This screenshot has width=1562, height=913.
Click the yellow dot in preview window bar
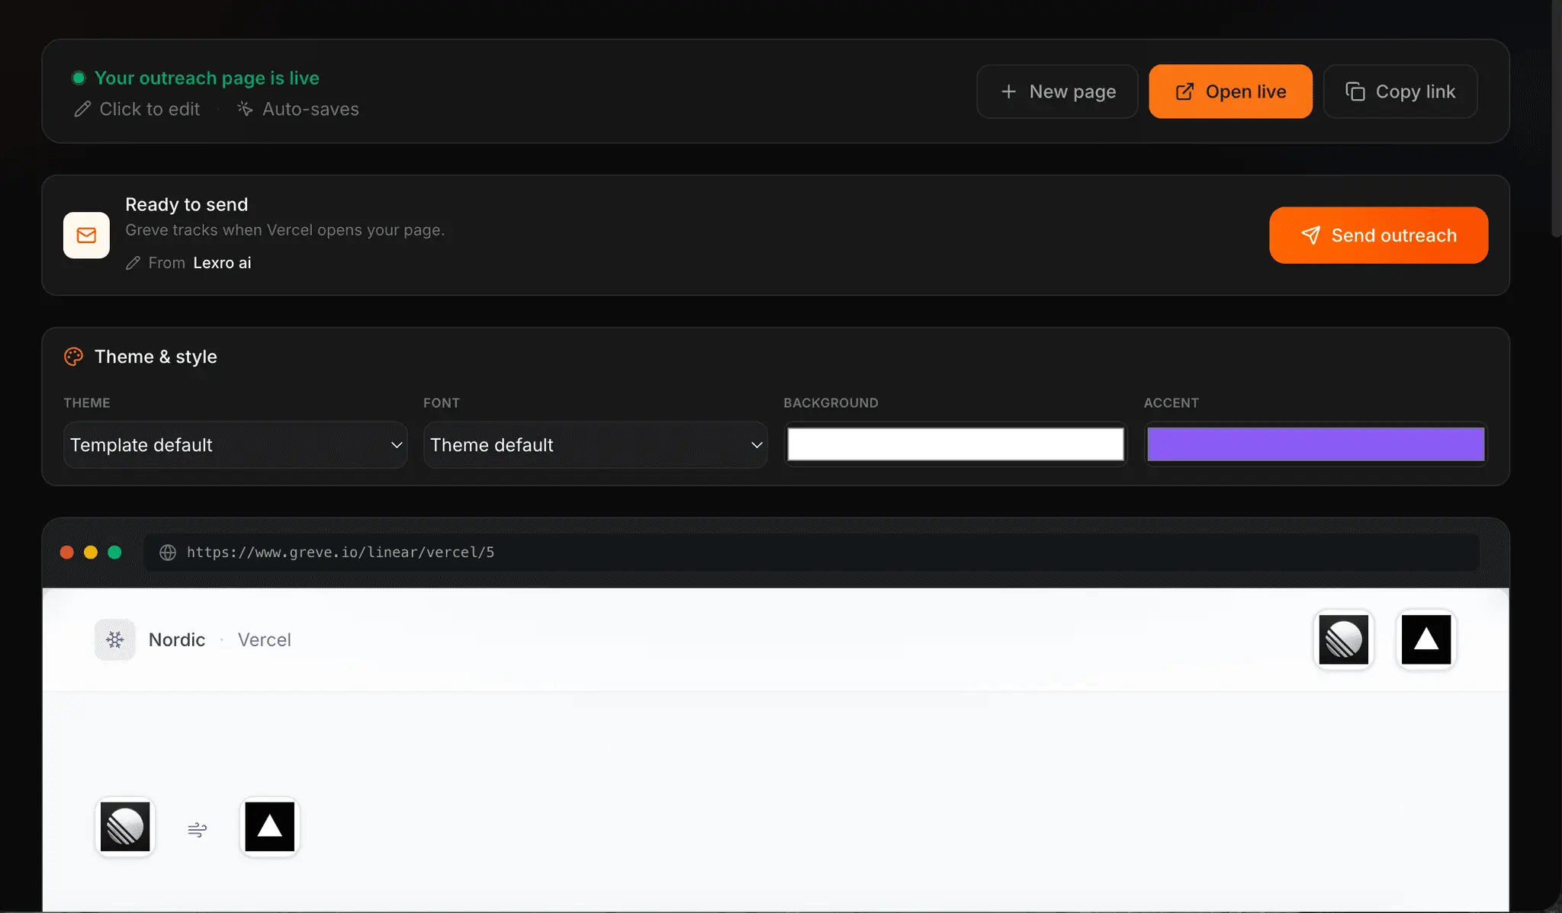click(91, 553)
